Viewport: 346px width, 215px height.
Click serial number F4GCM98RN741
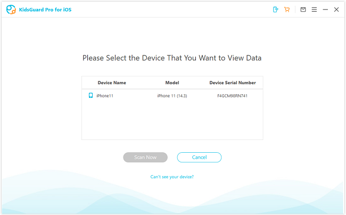point(233,96)
